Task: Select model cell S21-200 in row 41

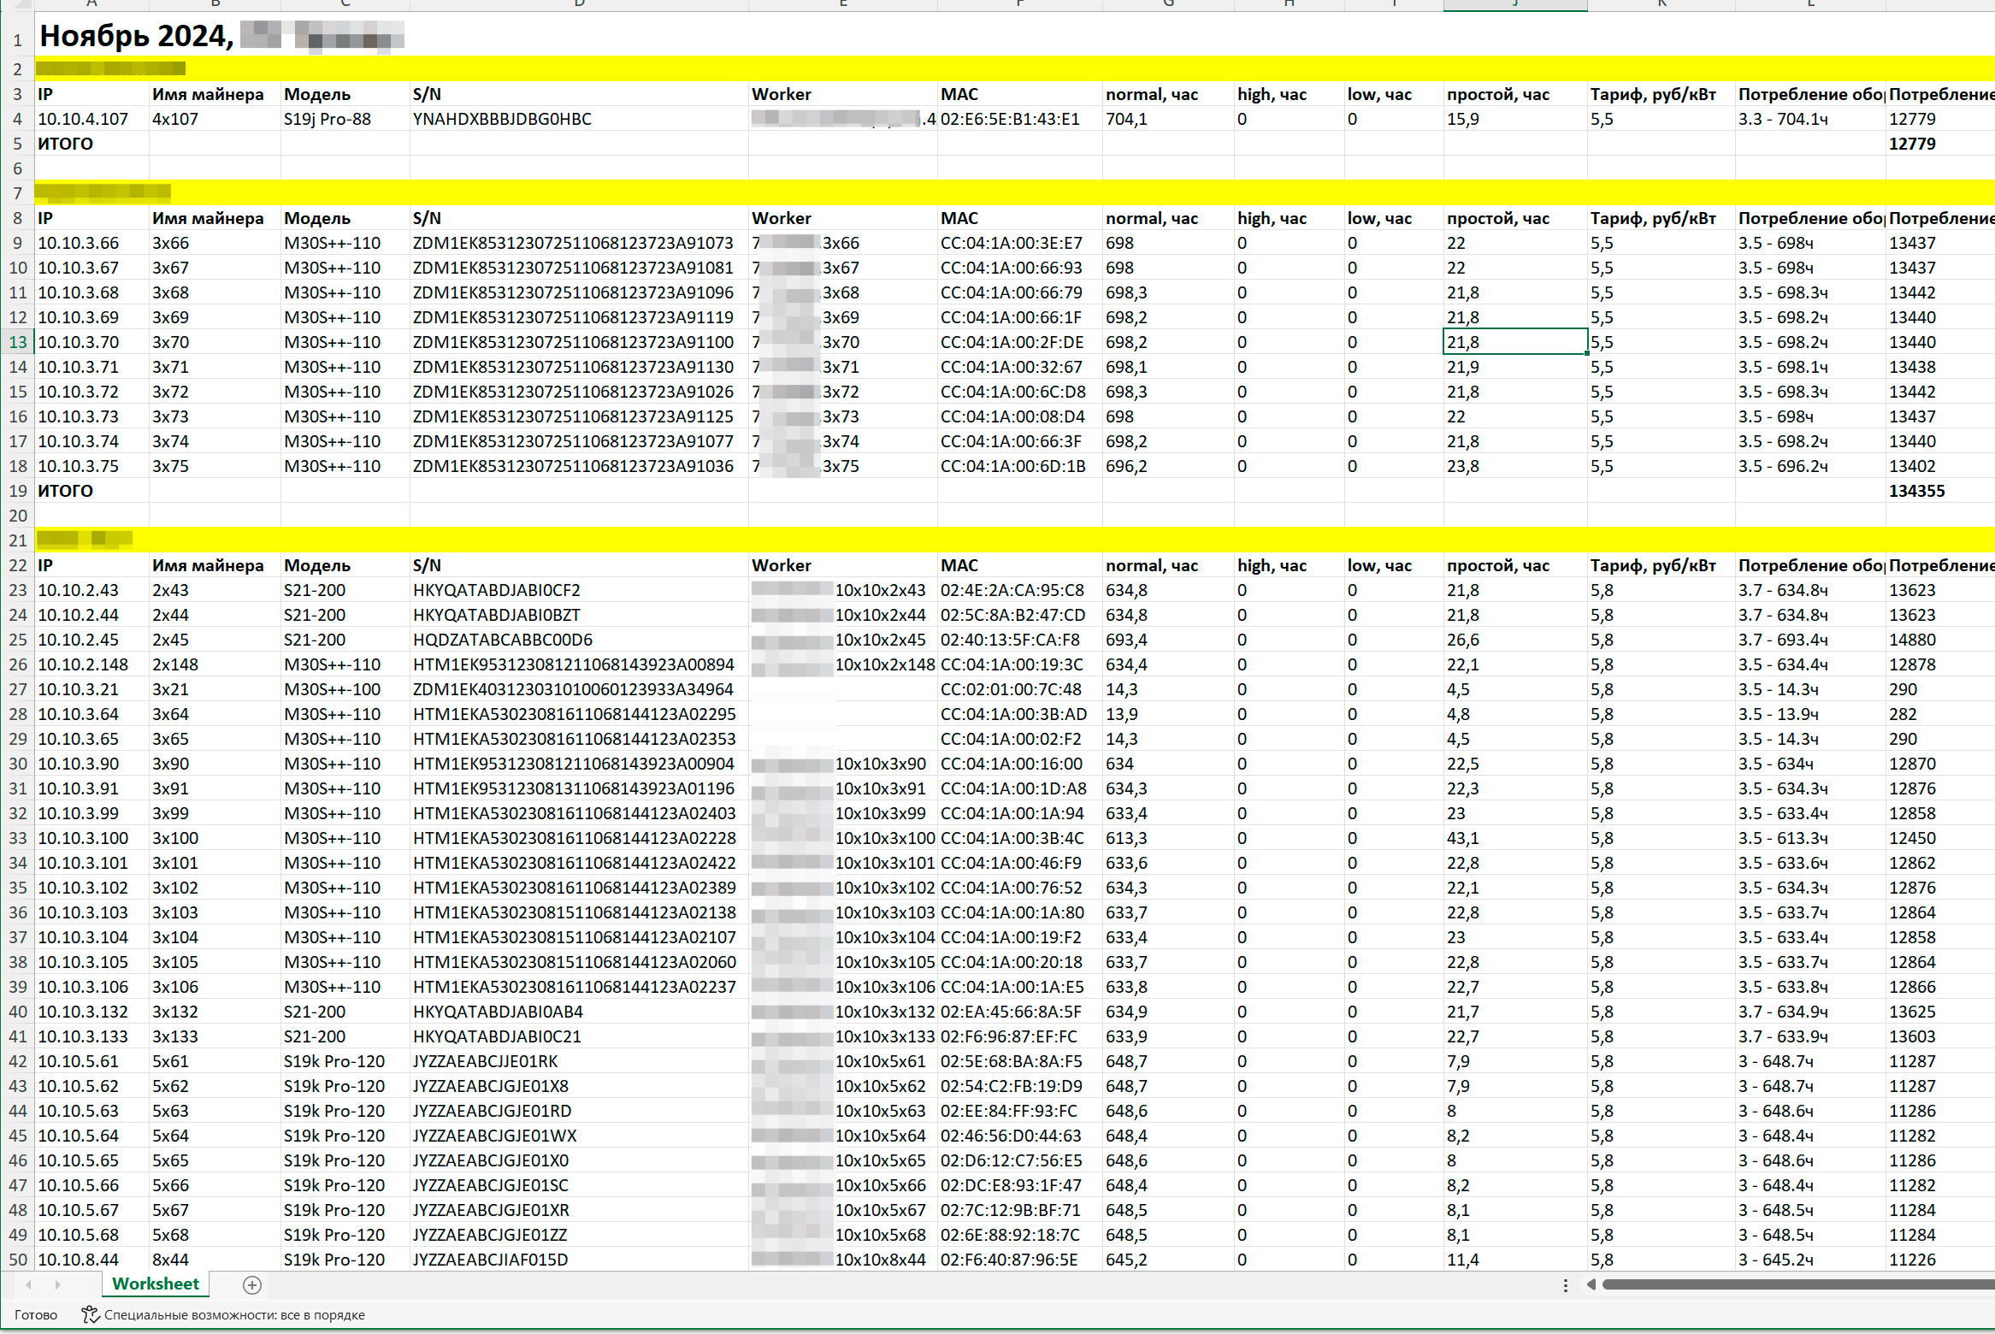Action: (345, 1036)
